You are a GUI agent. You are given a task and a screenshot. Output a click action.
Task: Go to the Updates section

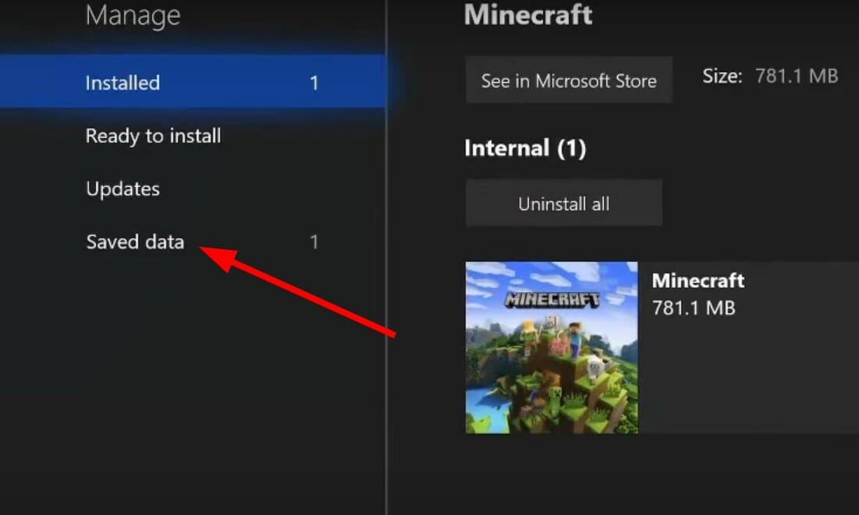tap(122, 189)
